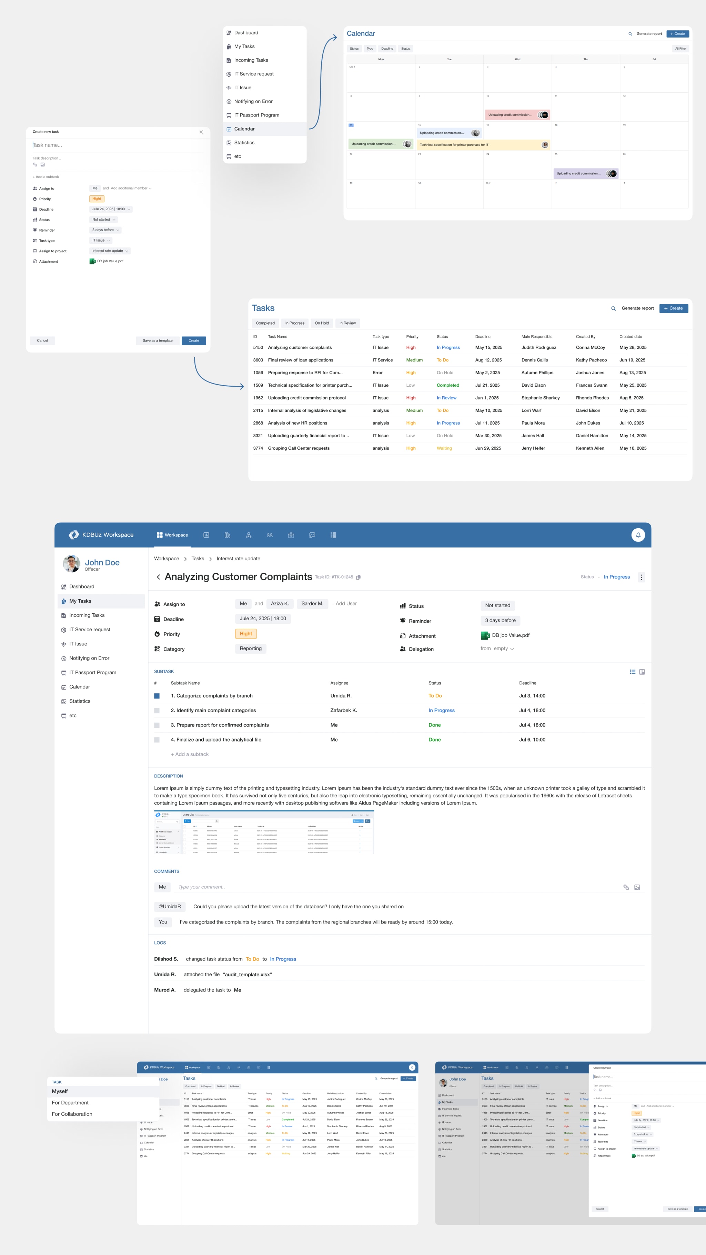Check the Identify main complaint categories subtask box

[157, 710]
